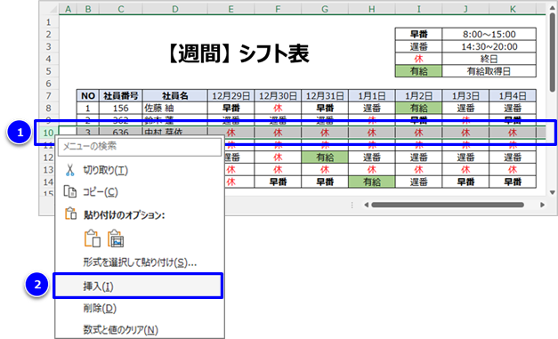Click cell containing 佐藤 紬
This screenshot has height=339, width=558.
click(x=174, y=108)
